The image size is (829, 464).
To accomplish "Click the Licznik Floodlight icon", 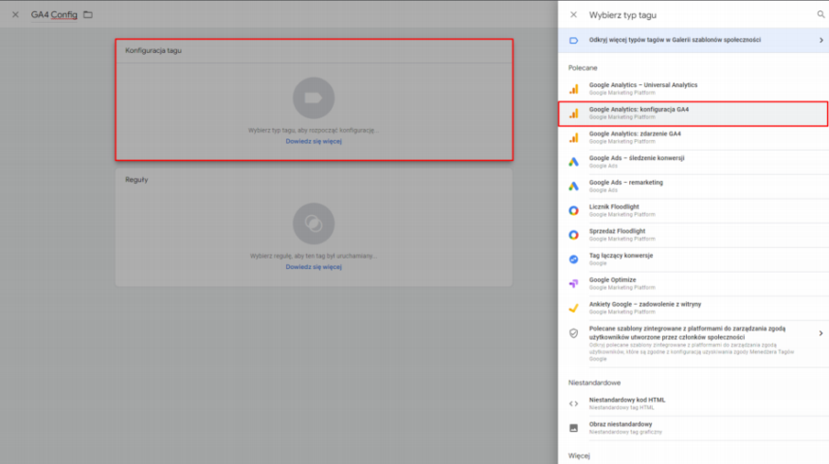I will point(573,210).
